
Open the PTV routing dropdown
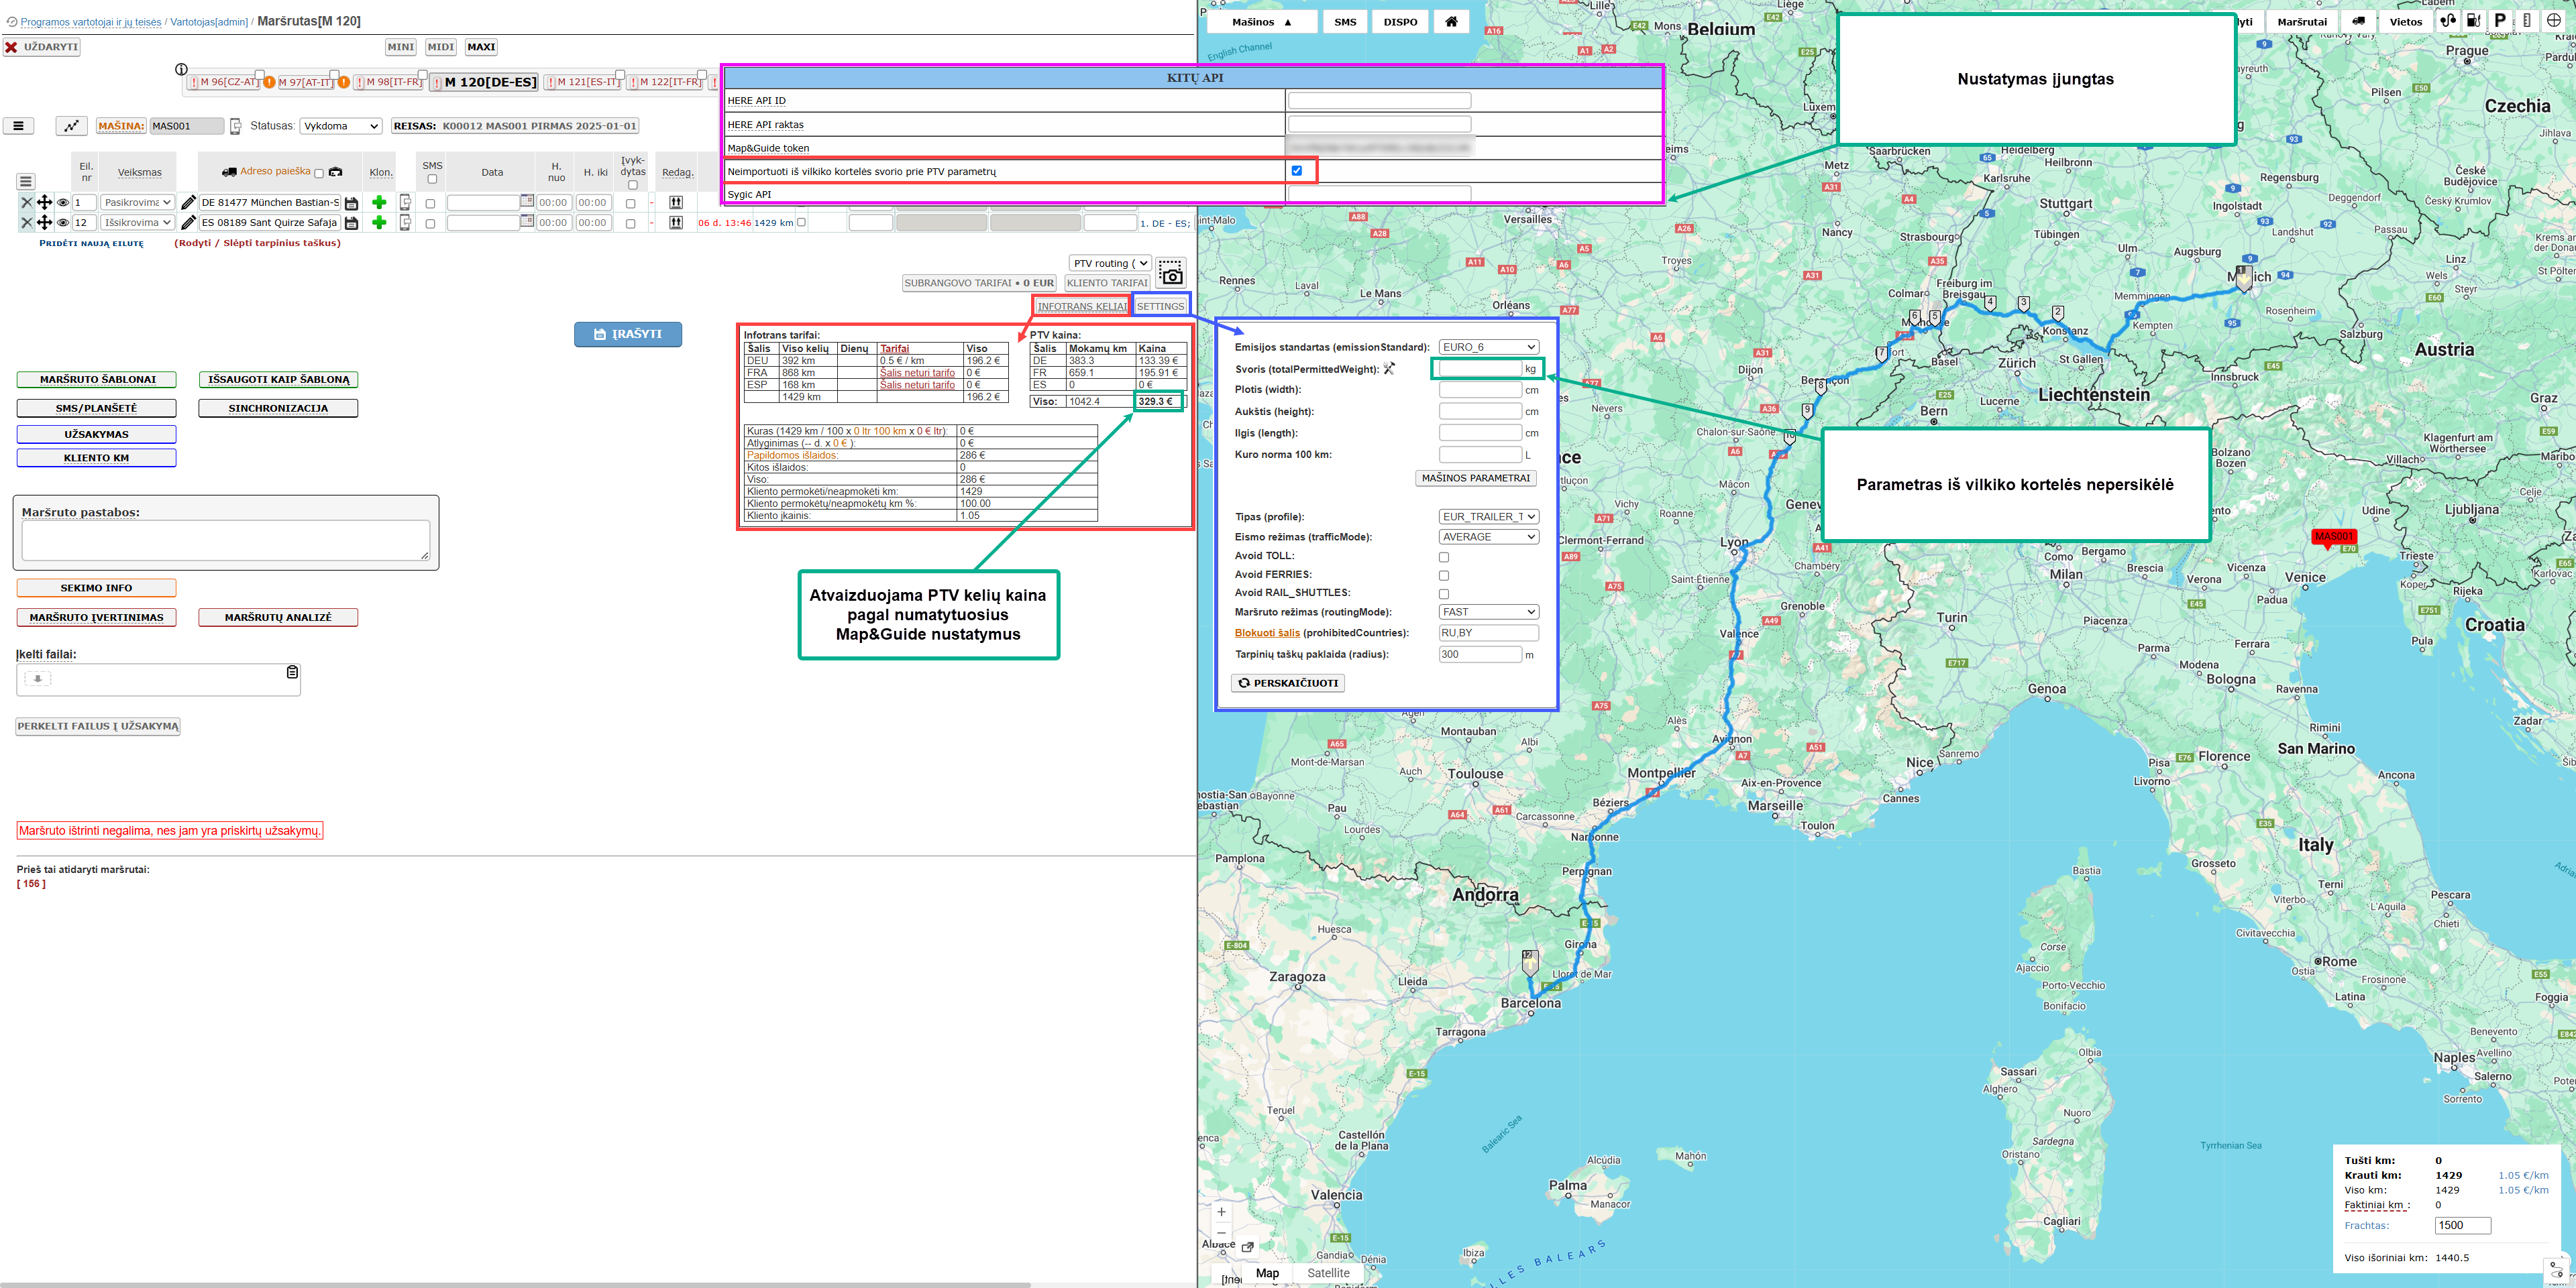coord(1110,264)
